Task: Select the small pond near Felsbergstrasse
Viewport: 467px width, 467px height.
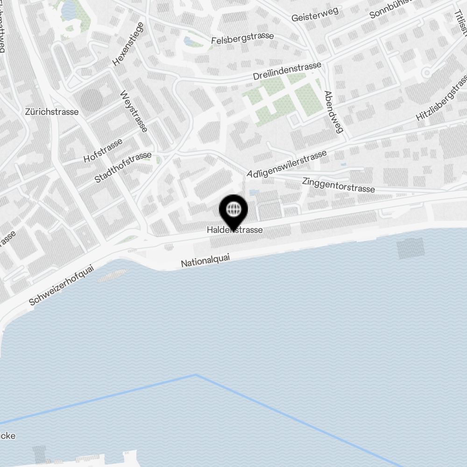Action: (x=189, y=41)
